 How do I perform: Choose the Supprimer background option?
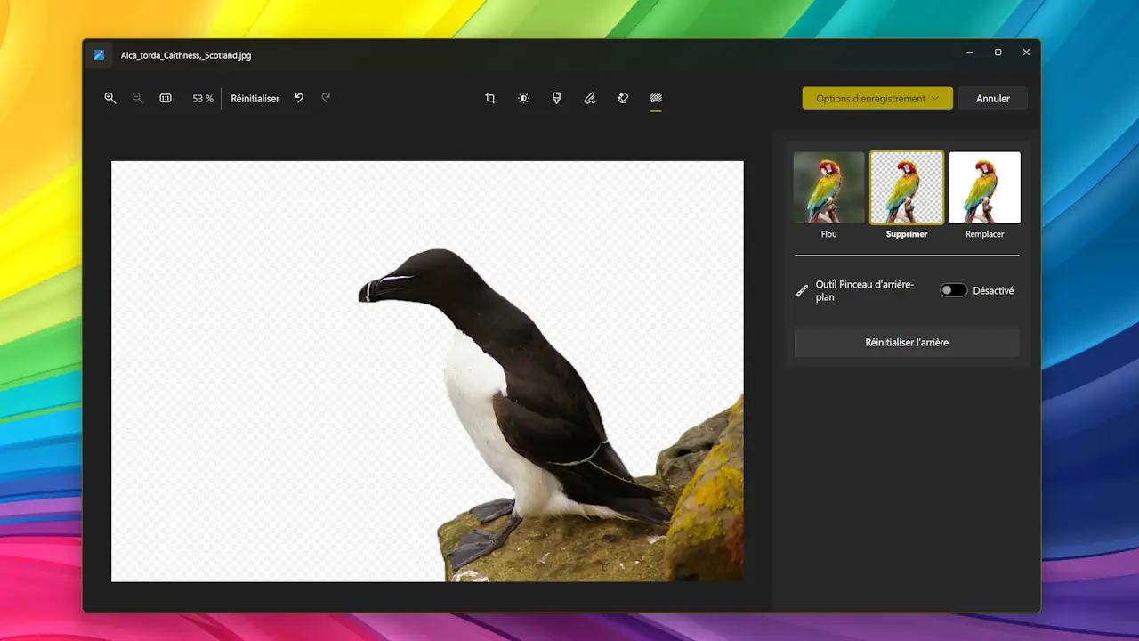[x=906, y=188]
